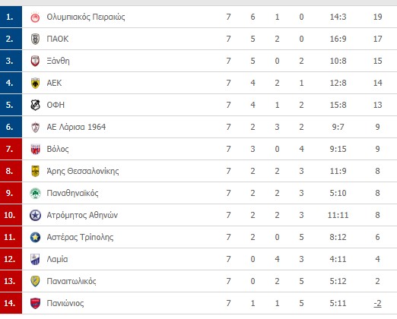397x319 pixels.
Task: Click the Ολυμπιακός Πειραιώς club crest
Action: [35, 17]
